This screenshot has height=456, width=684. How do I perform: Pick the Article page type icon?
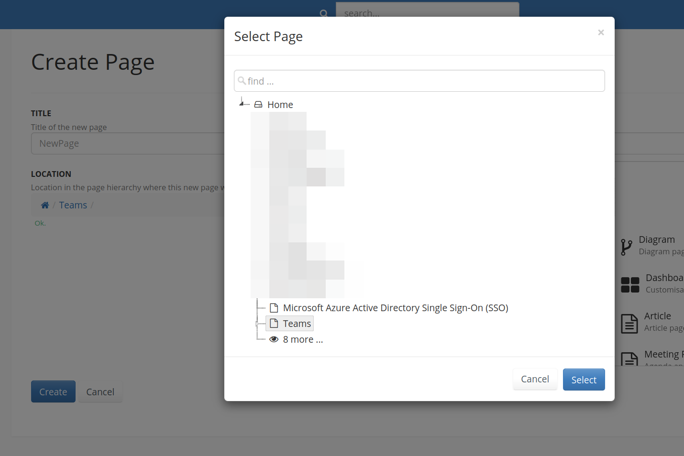629,323
